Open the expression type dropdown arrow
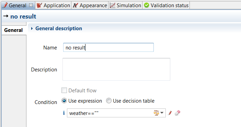Screen dimensions: 241x127 162,113
